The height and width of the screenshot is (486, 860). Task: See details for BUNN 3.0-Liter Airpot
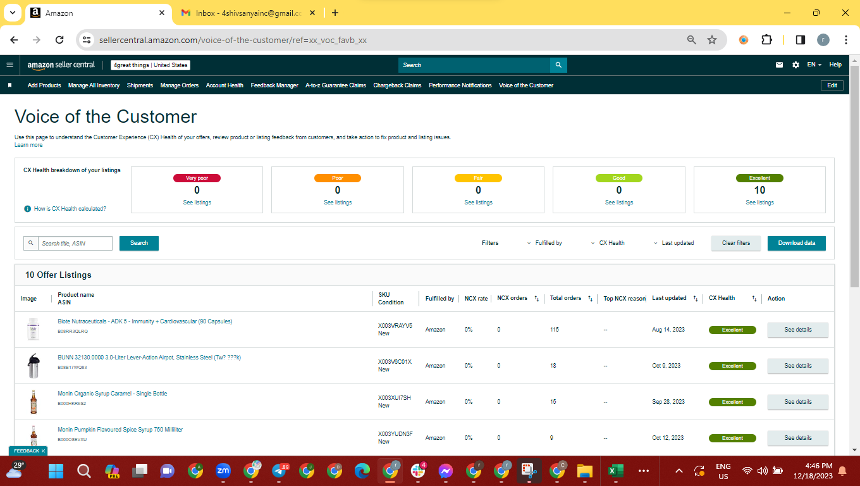point(798,366)
